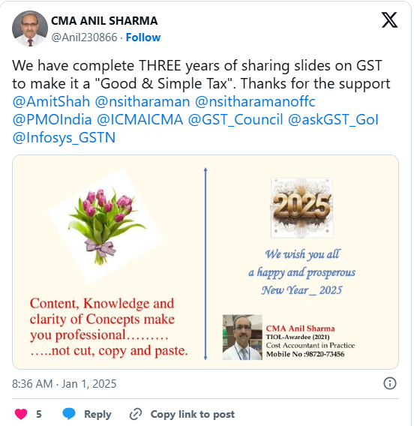Open the info circle icon

point(390,383)
